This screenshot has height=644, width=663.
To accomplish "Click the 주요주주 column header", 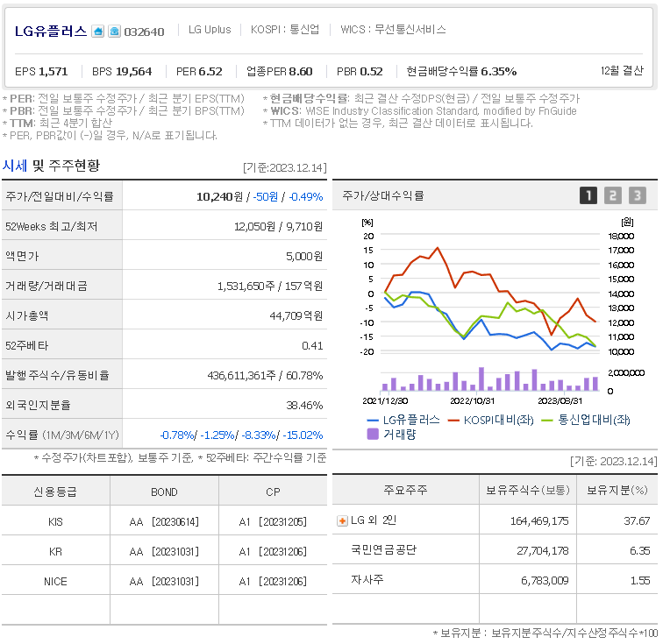I will pyautogui.click(x=405, y=490).
